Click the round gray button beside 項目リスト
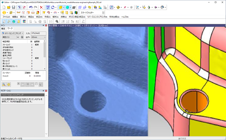The image size is (226, 140). pos(22,37)
